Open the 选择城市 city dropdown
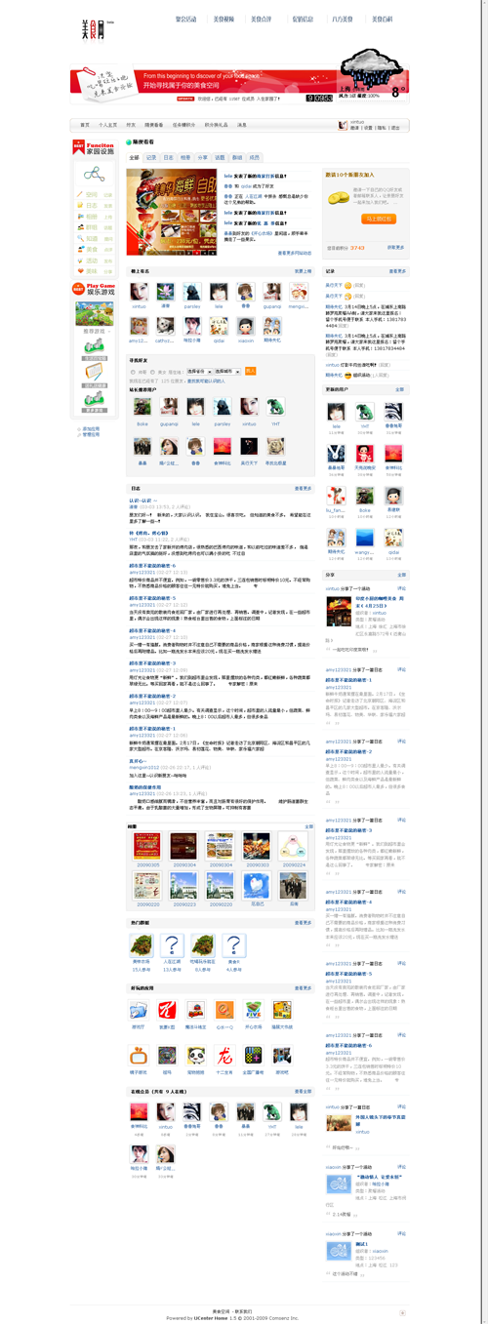 point(226,372)
